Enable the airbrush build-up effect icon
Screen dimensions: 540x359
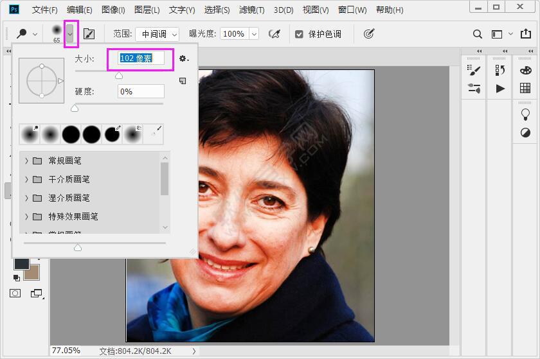(274, 34)
